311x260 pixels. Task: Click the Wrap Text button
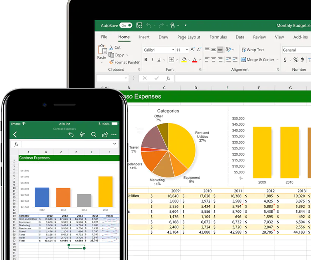[252, 50]
